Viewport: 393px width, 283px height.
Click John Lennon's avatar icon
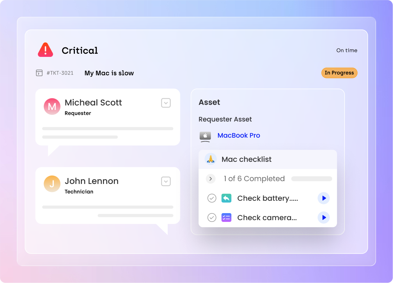pyautogui.click(x=52, y=184)
